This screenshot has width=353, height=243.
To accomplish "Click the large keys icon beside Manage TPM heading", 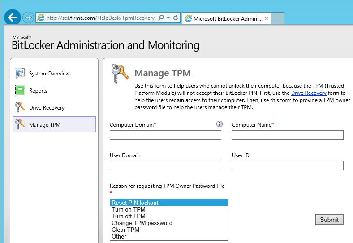I will click(x=120, y=74).
